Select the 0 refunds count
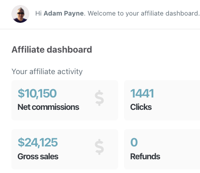 [x=134, y=142]
